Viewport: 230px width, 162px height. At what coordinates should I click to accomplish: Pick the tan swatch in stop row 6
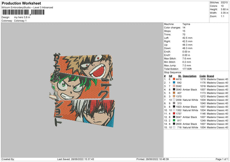[x=174, y=96]
